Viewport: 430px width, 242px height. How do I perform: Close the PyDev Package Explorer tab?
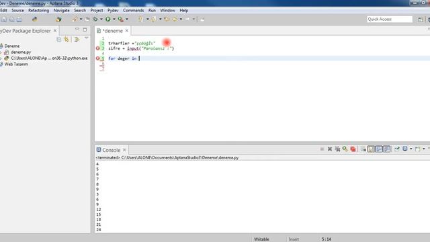pos(55,31)
